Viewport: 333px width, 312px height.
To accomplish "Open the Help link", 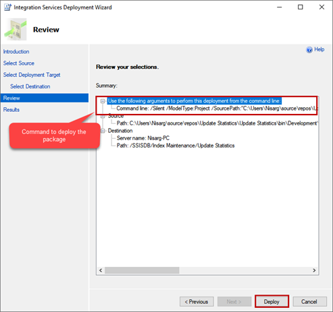I will [319, 49].
